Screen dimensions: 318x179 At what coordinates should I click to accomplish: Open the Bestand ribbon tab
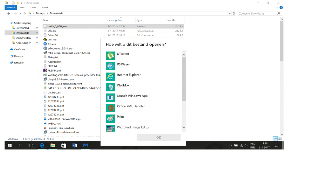11,8
